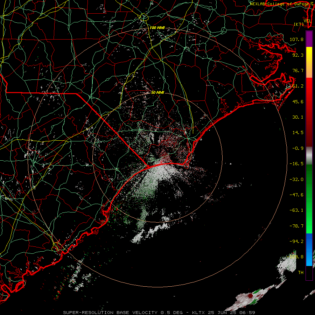Click the 50 NMI range ring label

[x=157, y=93]
